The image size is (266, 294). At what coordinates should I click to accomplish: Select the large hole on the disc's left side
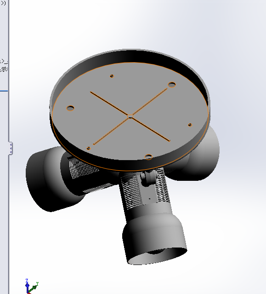tap(70, 108)
